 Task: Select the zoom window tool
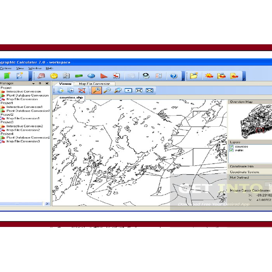coord(118,91)
